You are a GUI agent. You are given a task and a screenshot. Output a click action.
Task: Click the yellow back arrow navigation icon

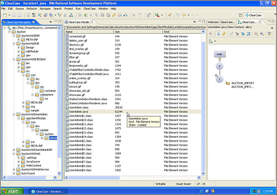pos(184,15)
